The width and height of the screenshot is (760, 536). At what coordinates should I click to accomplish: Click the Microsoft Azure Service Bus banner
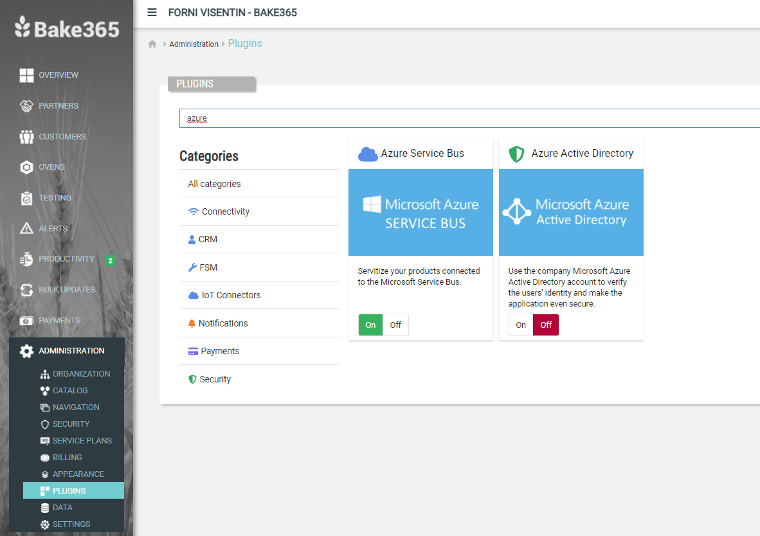[421, 212]
